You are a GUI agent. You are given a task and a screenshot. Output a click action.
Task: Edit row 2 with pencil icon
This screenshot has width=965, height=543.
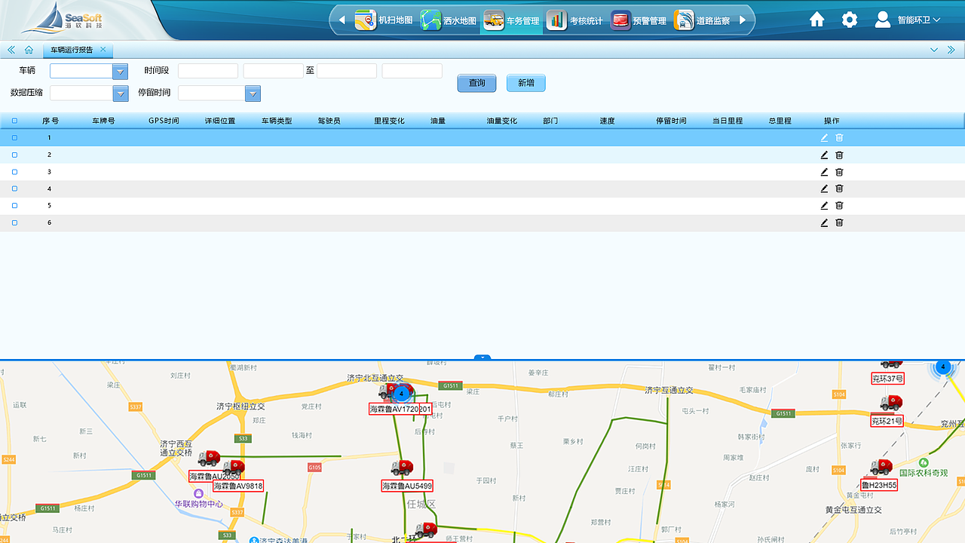click(x=824, y=155)
